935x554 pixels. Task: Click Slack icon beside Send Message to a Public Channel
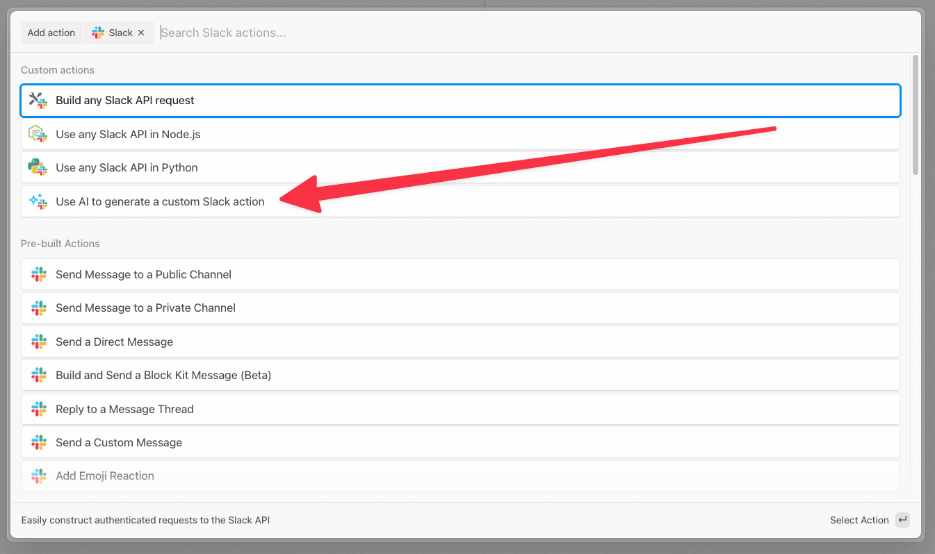[39, 274]
